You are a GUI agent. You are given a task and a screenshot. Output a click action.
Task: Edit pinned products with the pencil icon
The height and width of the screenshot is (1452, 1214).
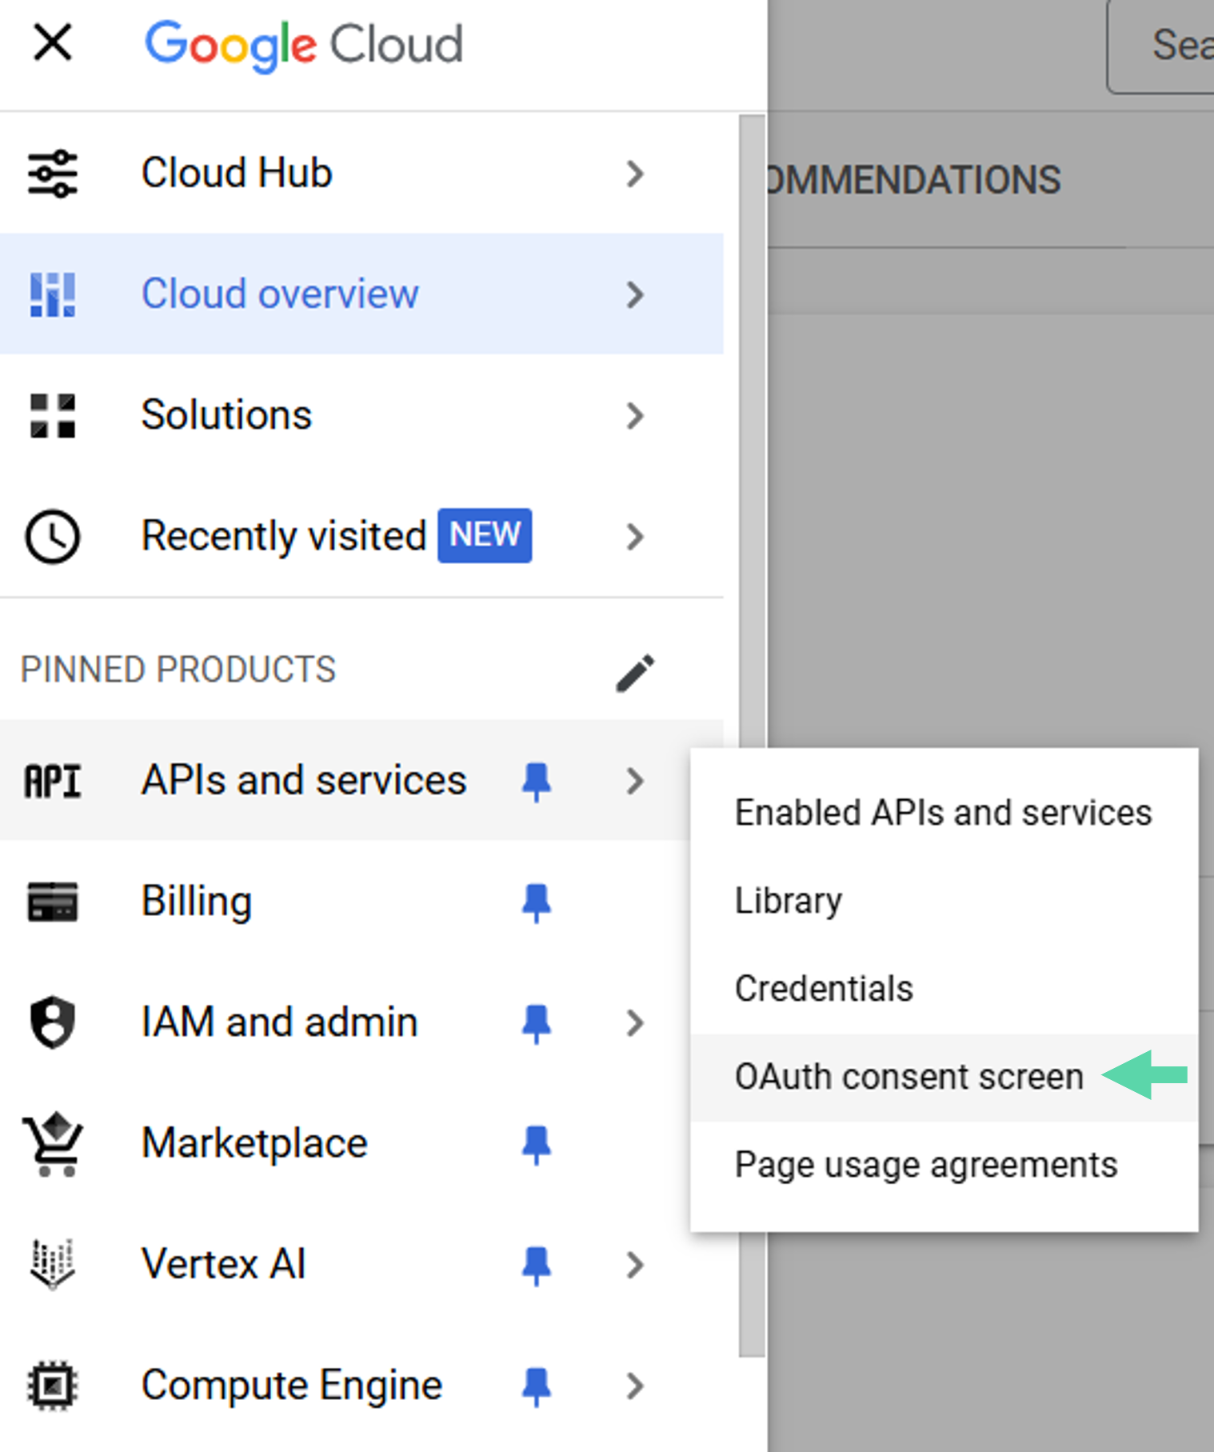(636, 673)
